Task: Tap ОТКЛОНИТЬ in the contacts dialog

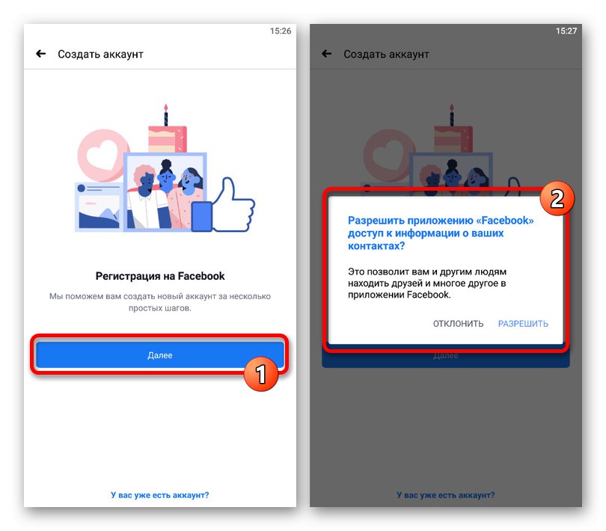Action: [x=458, y=324]
